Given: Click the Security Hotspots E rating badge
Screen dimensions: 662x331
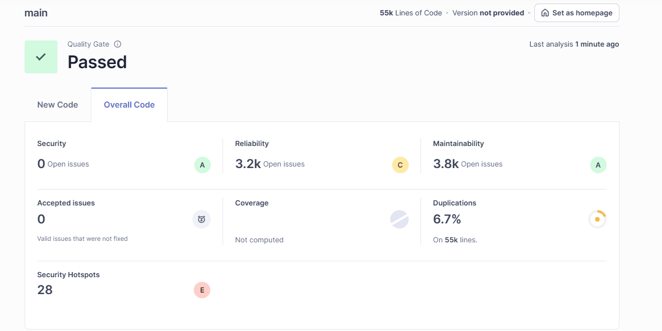Looking at the screenshot, I should (x=202, y=290).
